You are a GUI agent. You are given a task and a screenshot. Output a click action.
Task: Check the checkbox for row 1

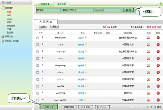pos(38,38)
